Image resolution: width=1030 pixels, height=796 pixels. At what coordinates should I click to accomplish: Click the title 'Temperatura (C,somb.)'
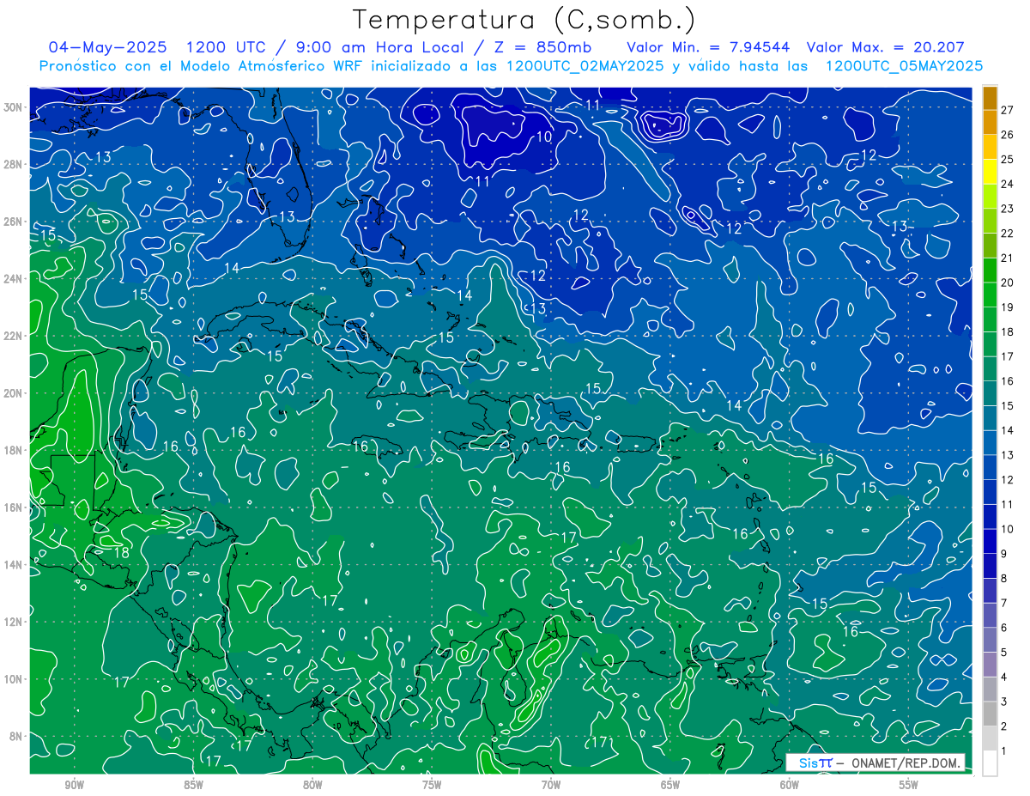(x=524, y=19)
